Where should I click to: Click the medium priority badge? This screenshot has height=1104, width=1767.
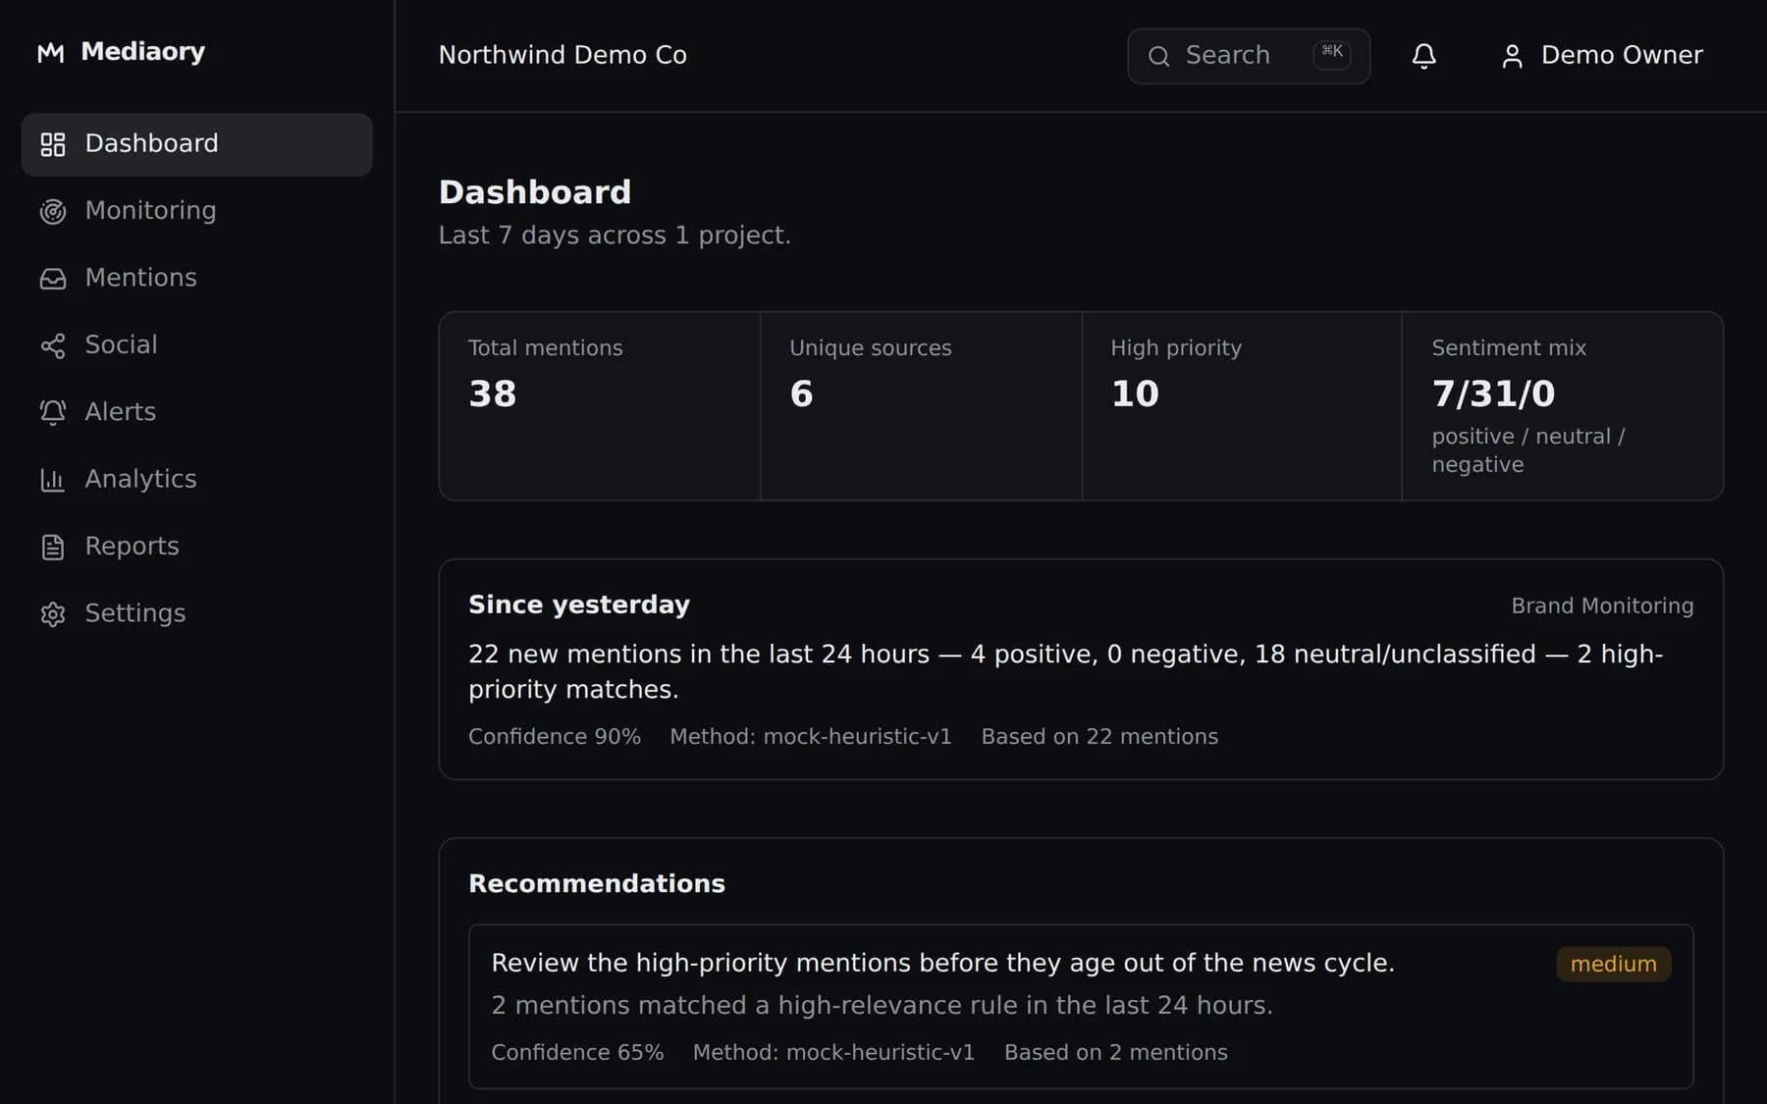1614,964
